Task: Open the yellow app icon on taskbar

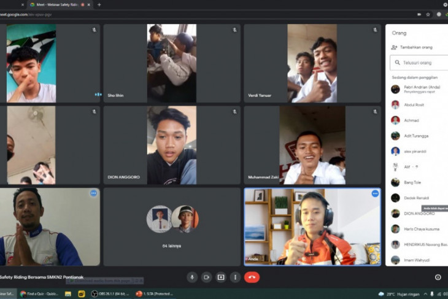Action: (x=82, y=294)
